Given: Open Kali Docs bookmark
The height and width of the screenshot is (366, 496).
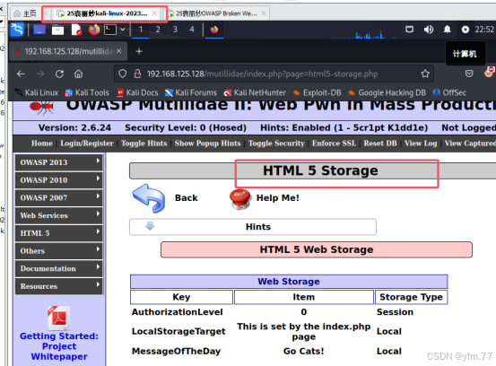Looking at the screenshot, I should pyautogui.click(x=137, y=92).
